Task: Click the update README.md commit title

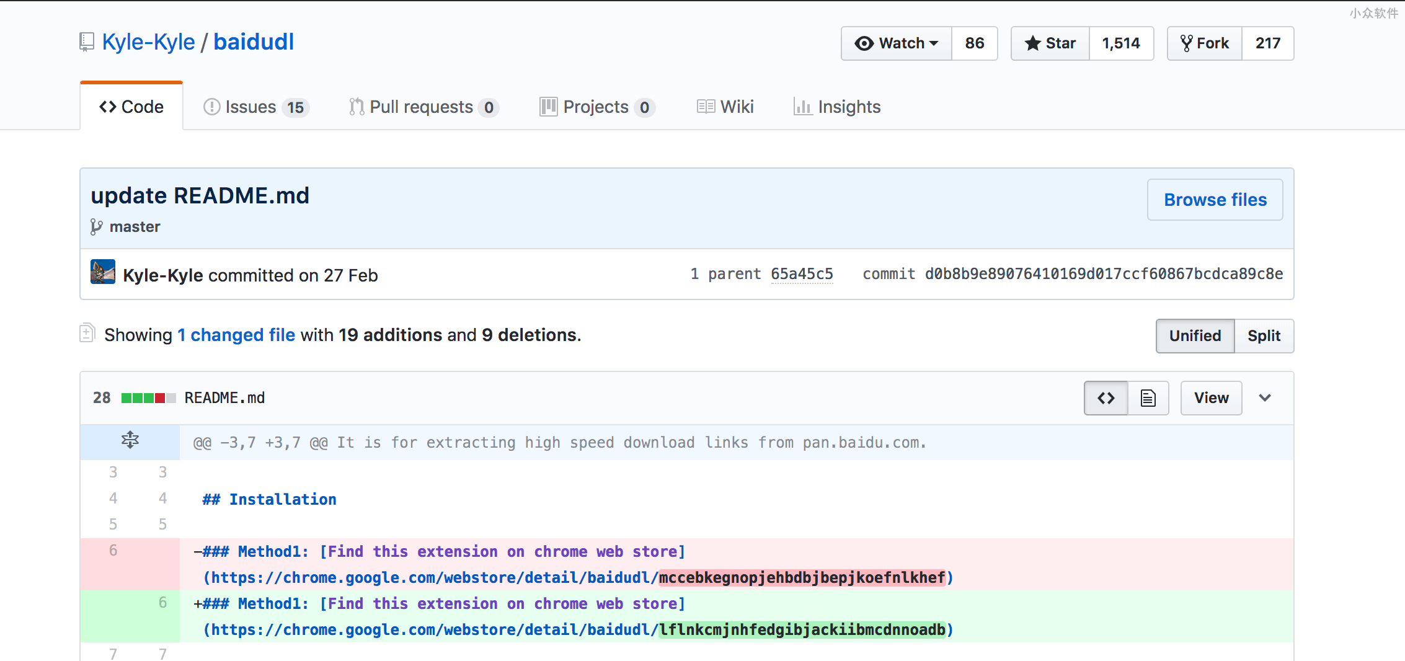Action: (x=200, y=196)
